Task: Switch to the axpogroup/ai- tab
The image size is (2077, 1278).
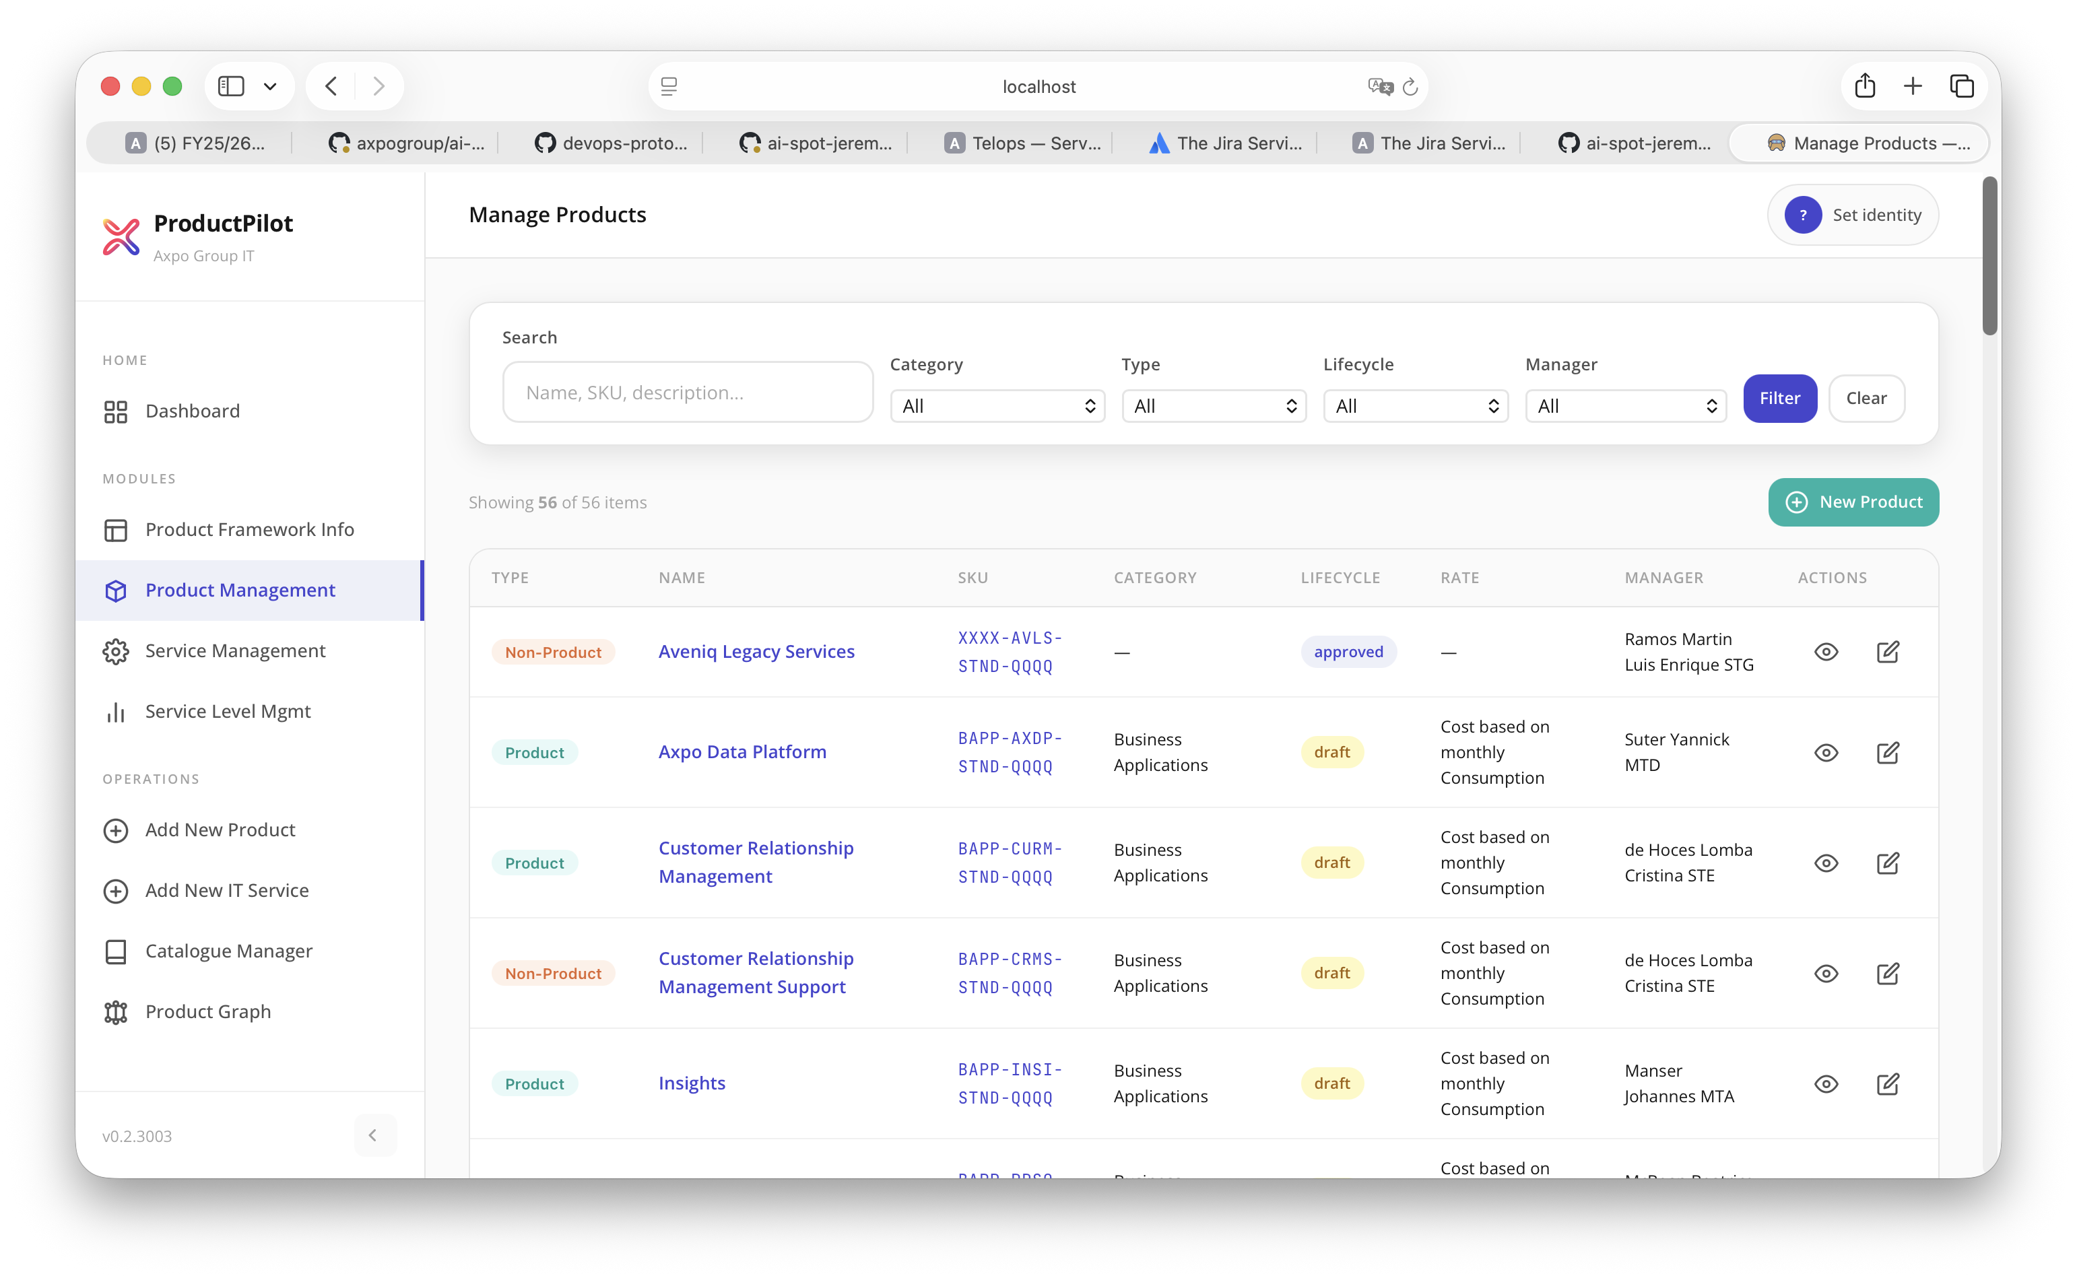Action: point(407,143)
